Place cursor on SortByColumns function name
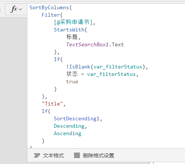Image resolution: width=185 pixels, height=164 pixels. point(49,8)
